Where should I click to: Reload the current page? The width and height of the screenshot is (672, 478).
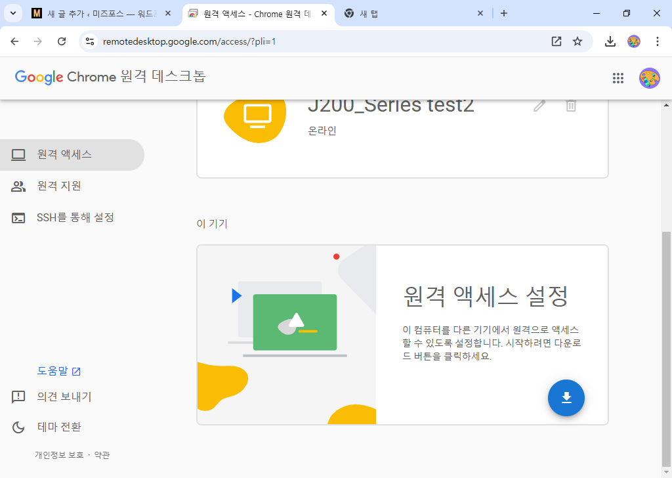(62, 41)
